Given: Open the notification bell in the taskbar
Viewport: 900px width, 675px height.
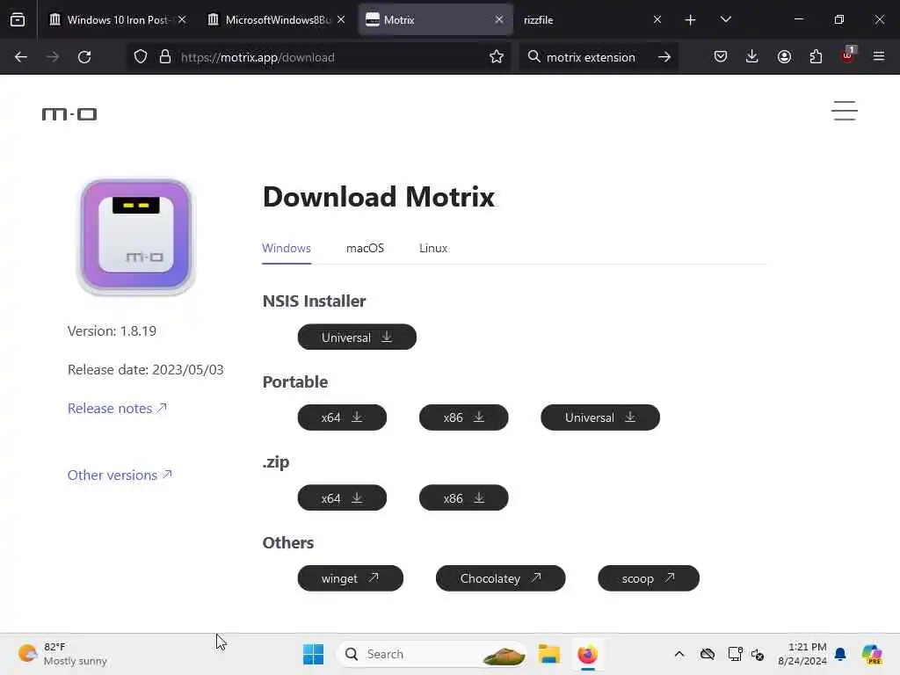Looking at the screenshot, I should (840, 654).
